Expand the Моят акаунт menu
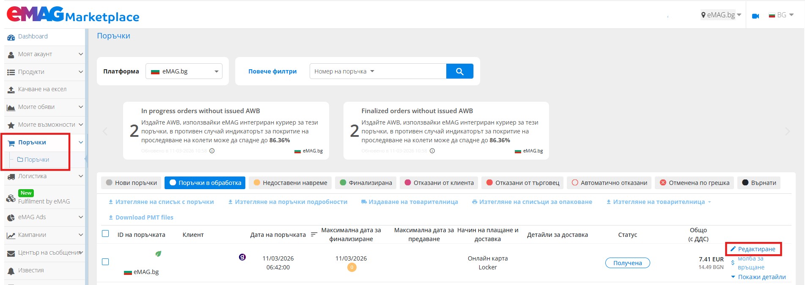Image resolution: width=805 pixels, height=285 pixels. pos(44,54)
